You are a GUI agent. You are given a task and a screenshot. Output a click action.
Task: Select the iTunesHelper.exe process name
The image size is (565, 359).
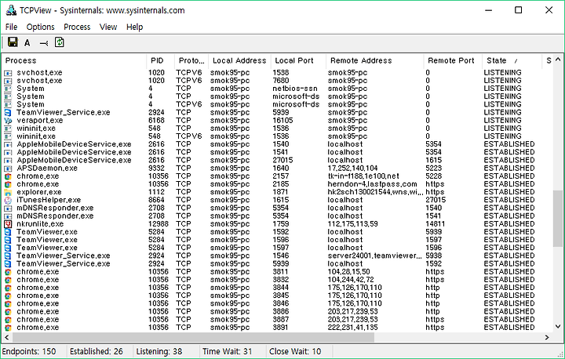click(49, 200)
